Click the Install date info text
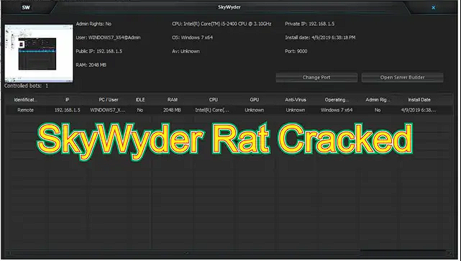The height and width of the screenshot is (261, 461). point(320,37)
